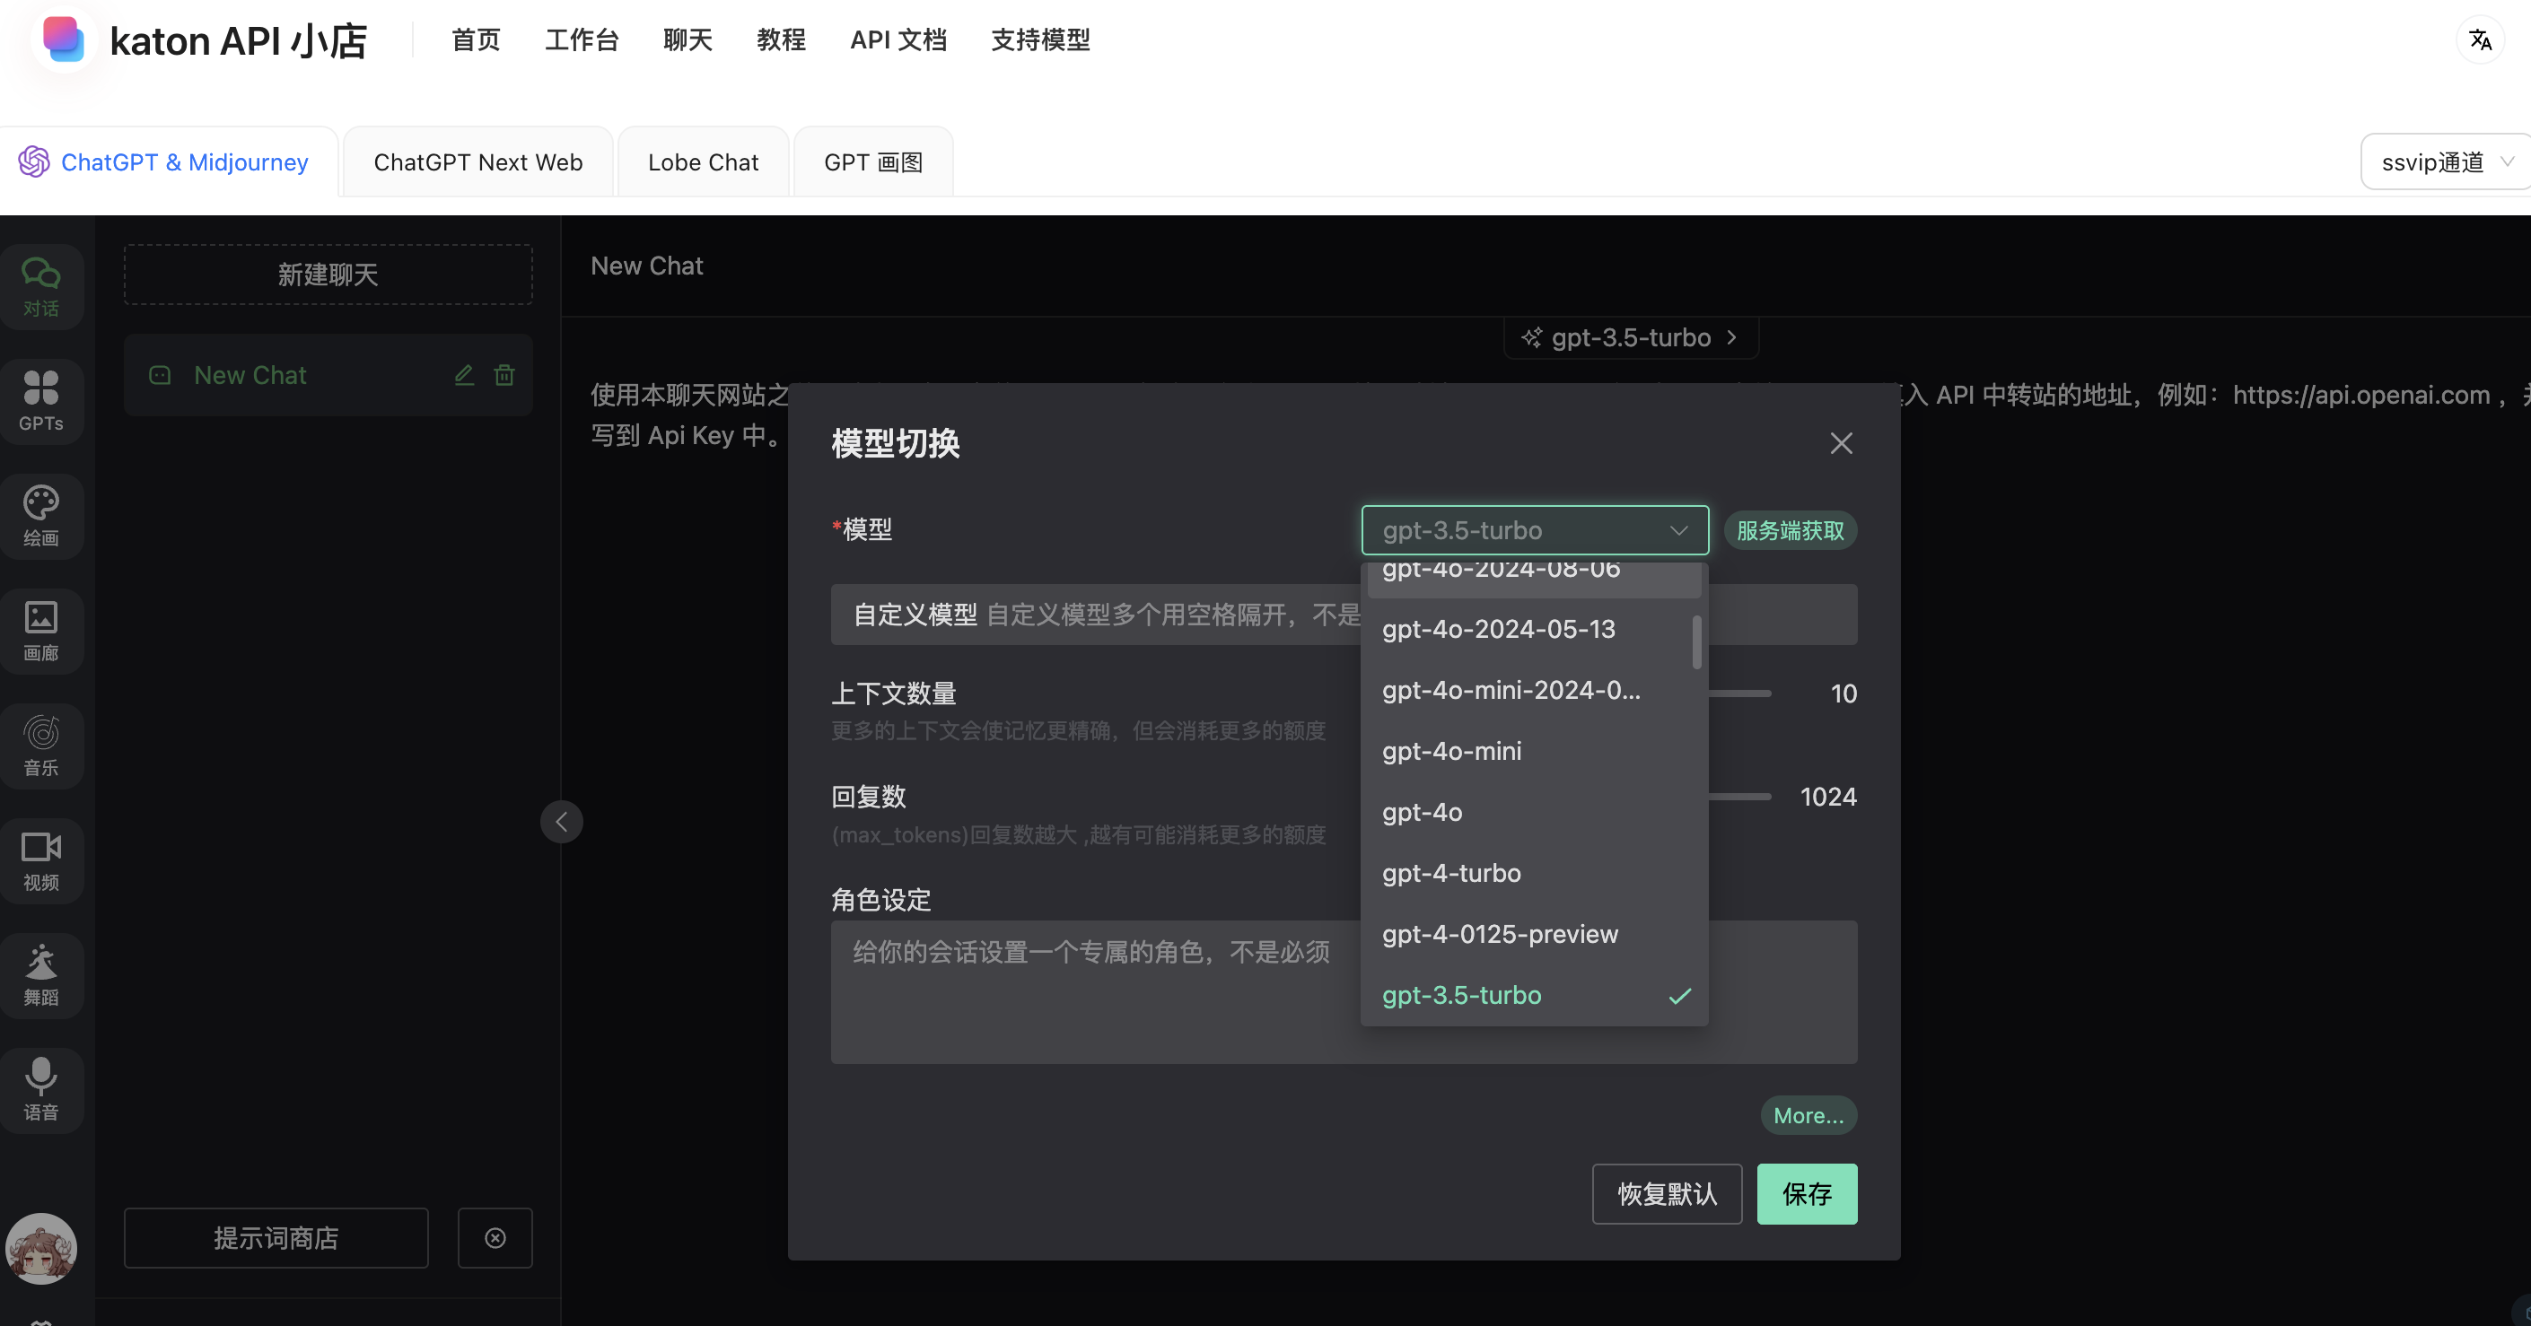Screen dimensions: 2531x1326
Task: Open the 绘画 drawing palette icon
Action: (x=41, y=516)
